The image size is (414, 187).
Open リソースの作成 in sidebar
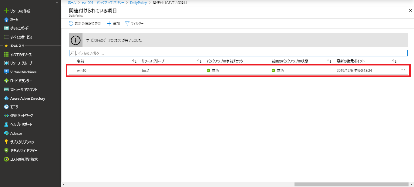click(x=20, y=11)
